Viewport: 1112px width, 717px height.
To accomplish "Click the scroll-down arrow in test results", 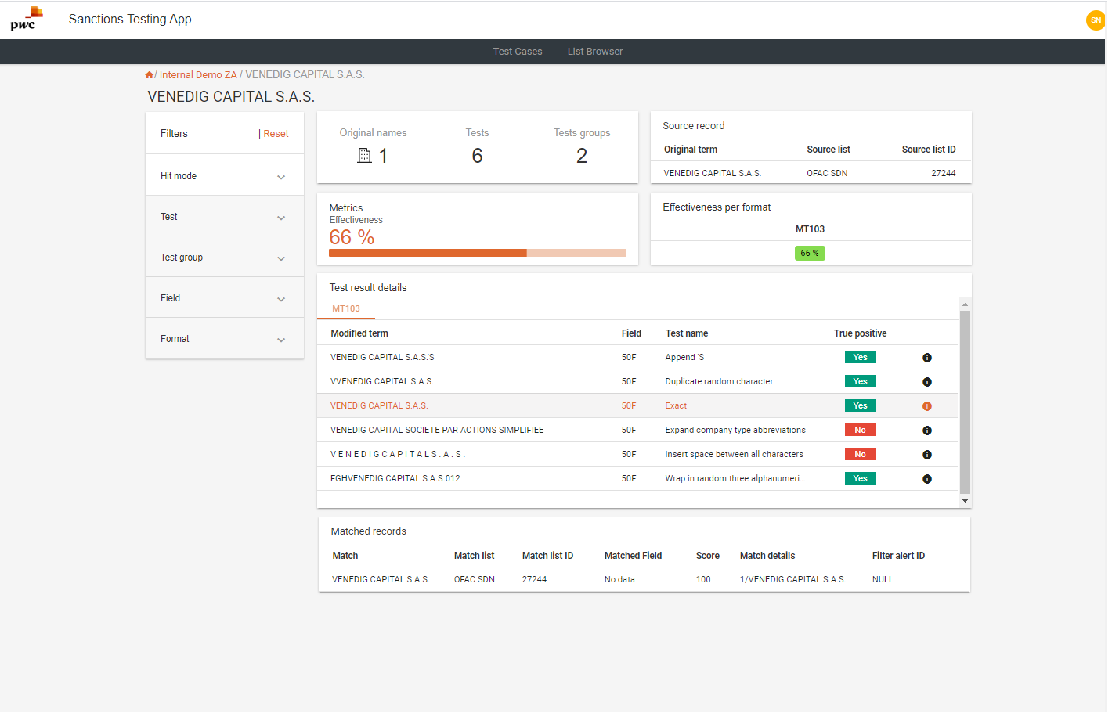I will (965, 501).
